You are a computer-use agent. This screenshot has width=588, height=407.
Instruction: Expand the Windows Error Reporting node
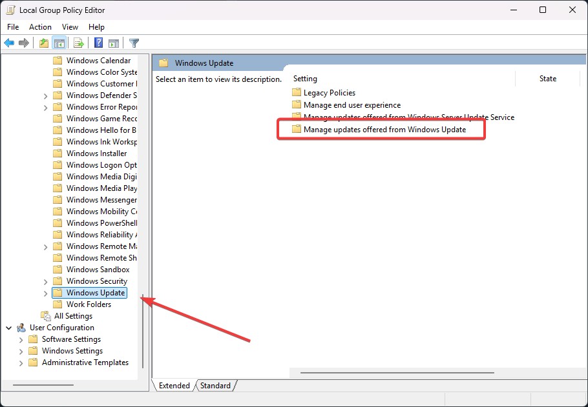click(x=45, y=108)
